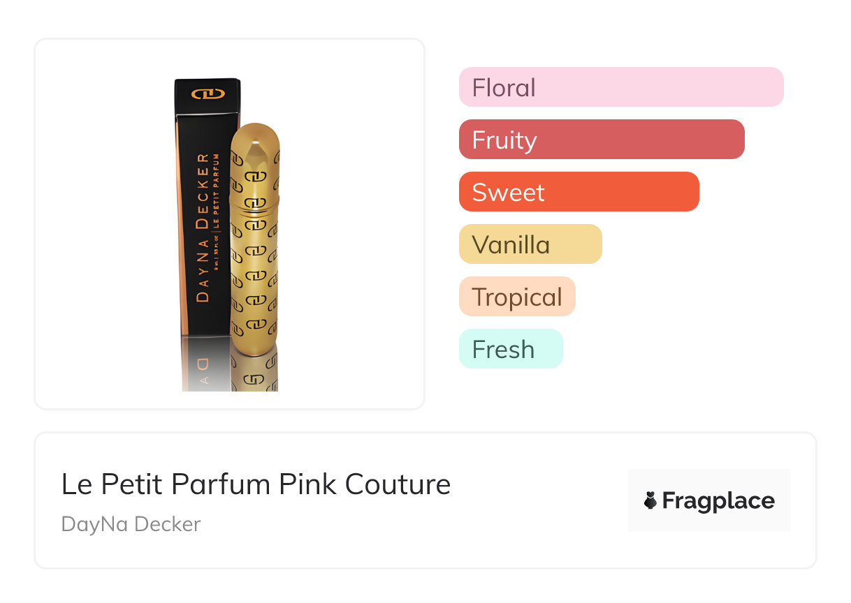Select the mint Fresh accord bar
851x603 pixels.
[510, 349]
